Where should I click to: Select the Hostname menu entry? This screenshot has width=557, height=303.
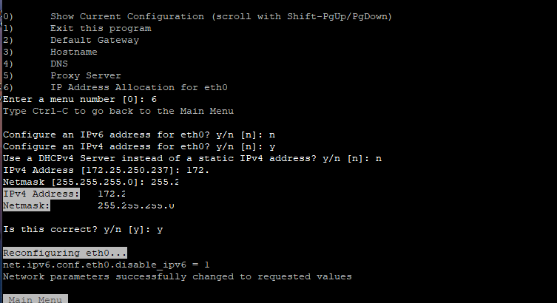(50, 52)
